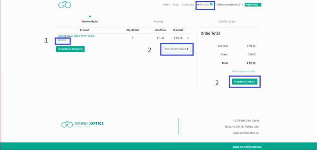Open the [8231] Vixon CR39 SFFT 70 UC product link
Viewport: 317px width, 150px height.
(76, 36)
